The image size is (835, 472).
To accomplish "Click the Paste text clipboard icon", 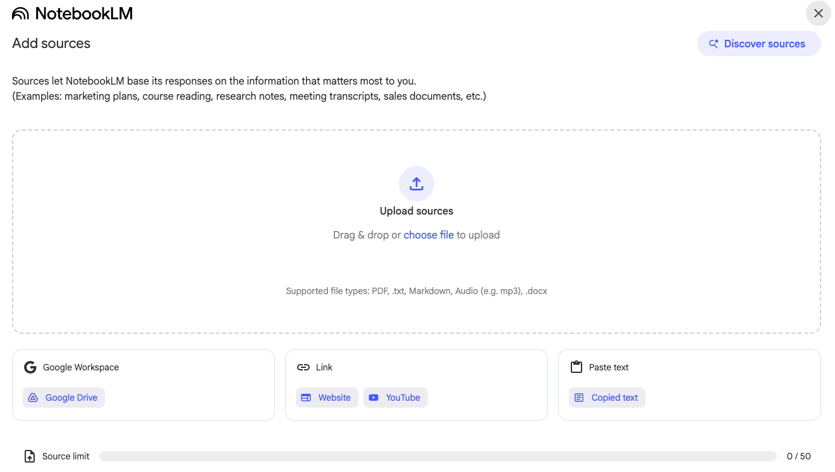I will tap(576, 367).
